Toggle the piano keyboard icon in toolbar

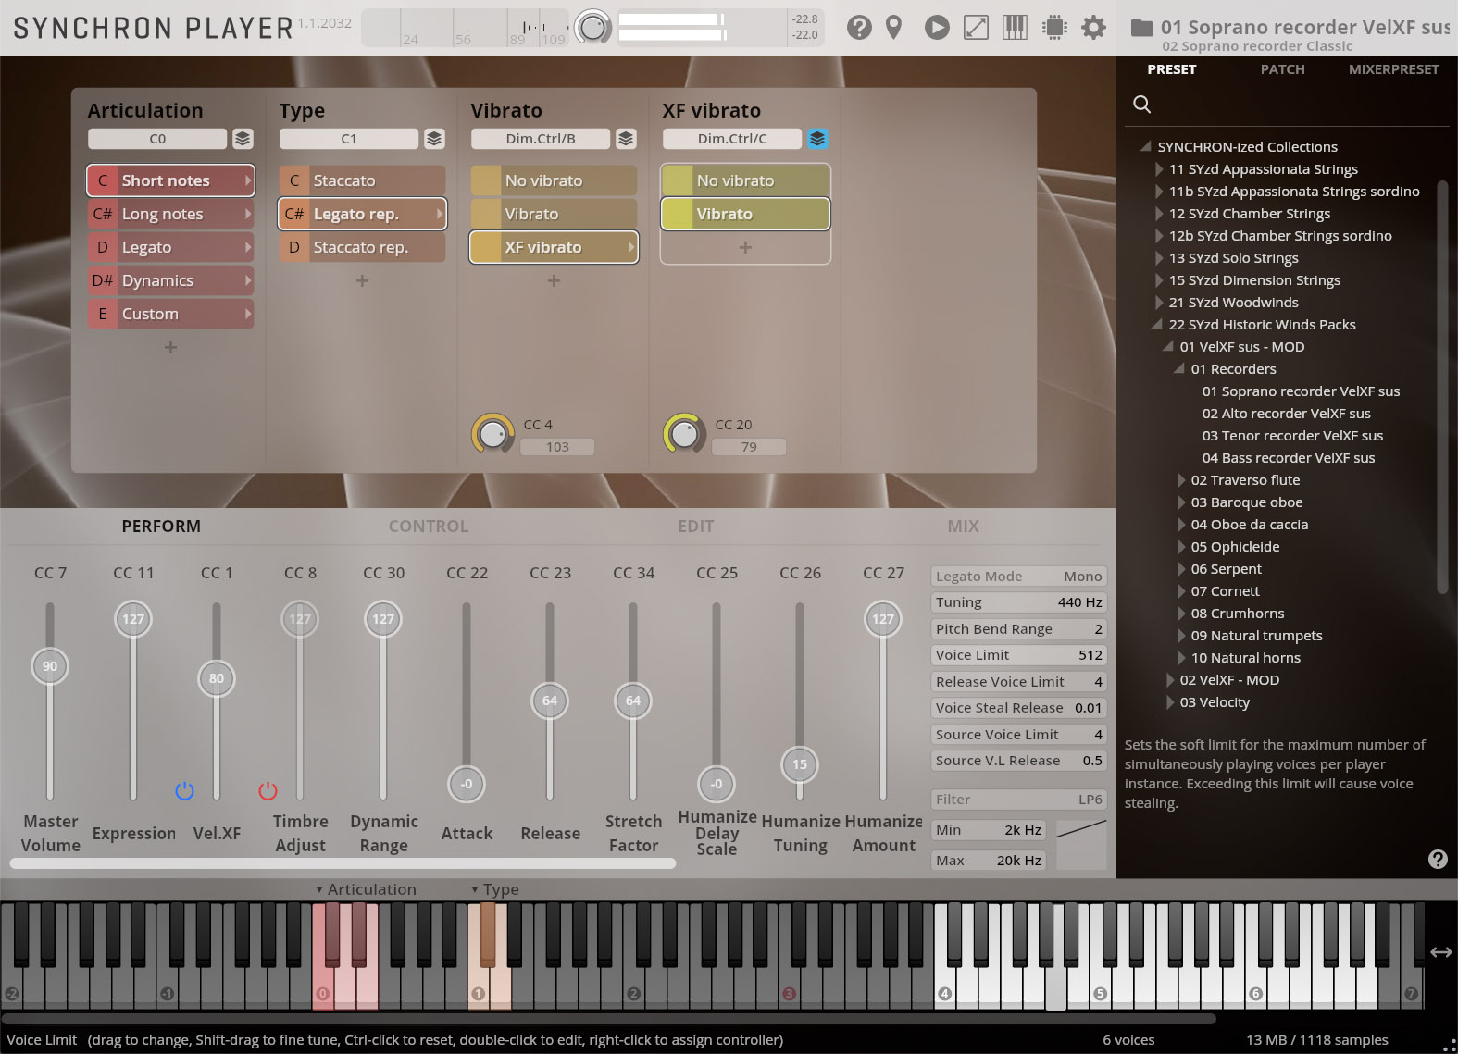pos(1015,28)
